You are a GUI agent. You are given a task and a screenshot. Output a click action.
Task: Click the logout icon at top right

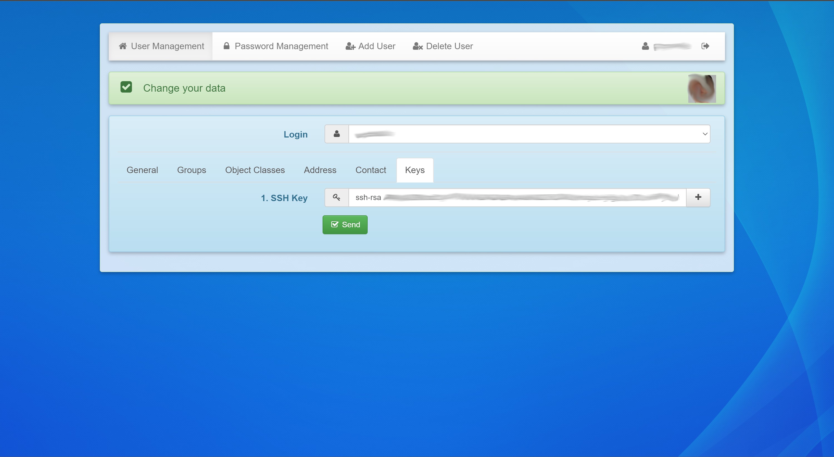(706, 46)
